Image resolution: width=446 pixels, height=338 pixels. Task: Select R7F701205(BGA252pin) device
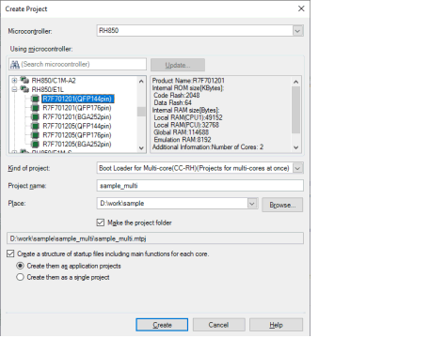(x=77, y=145)
